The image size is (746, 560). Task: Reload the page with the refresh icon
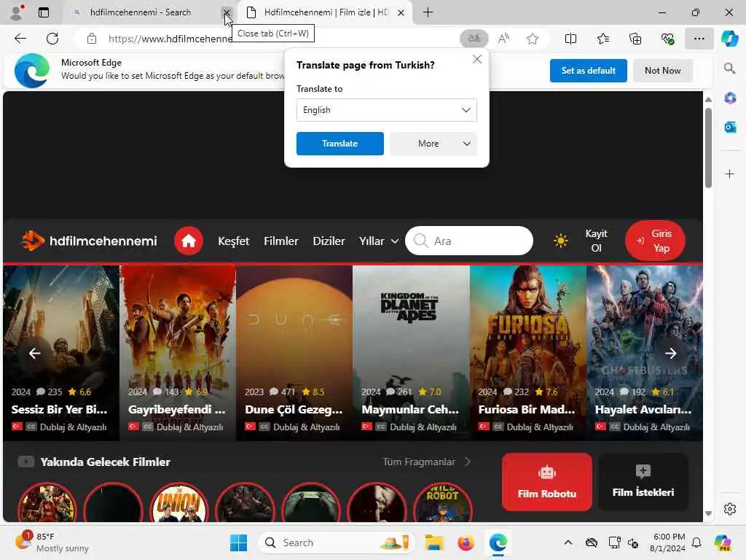click(x=52, y=39)
